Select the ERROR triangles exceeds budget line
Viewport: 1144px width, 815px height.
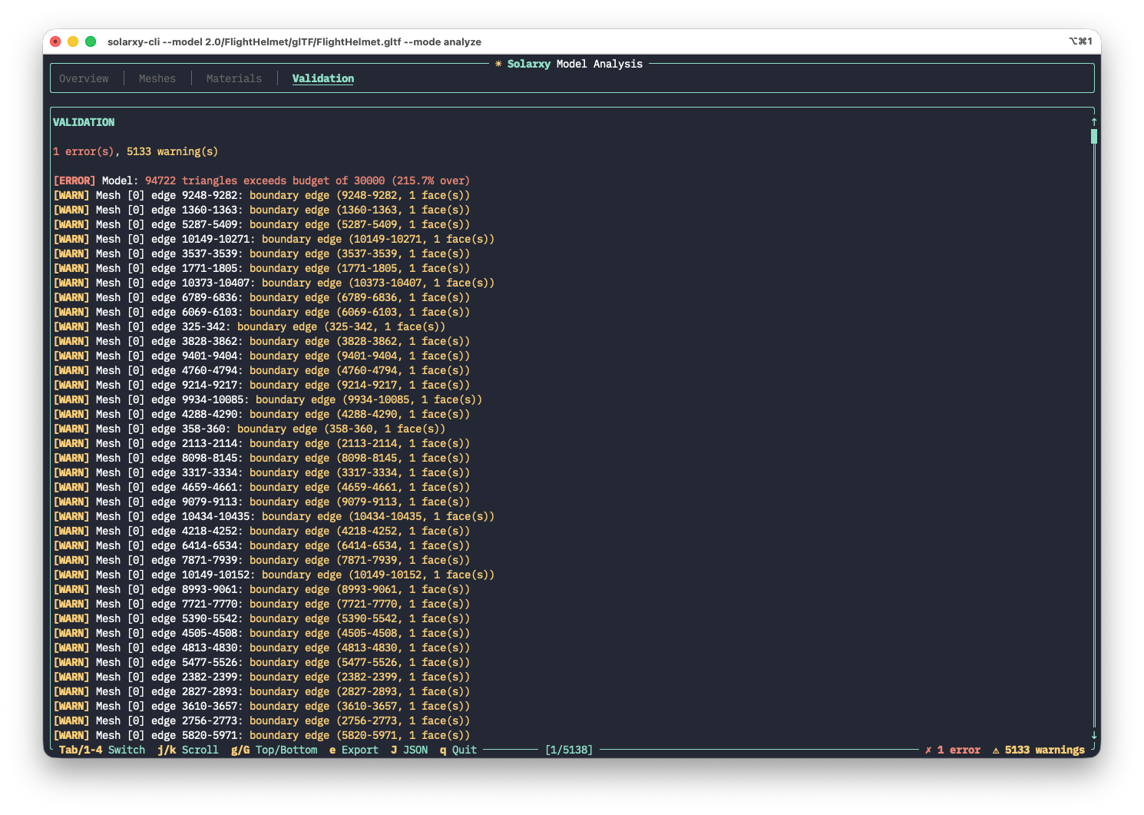point(262,181)
